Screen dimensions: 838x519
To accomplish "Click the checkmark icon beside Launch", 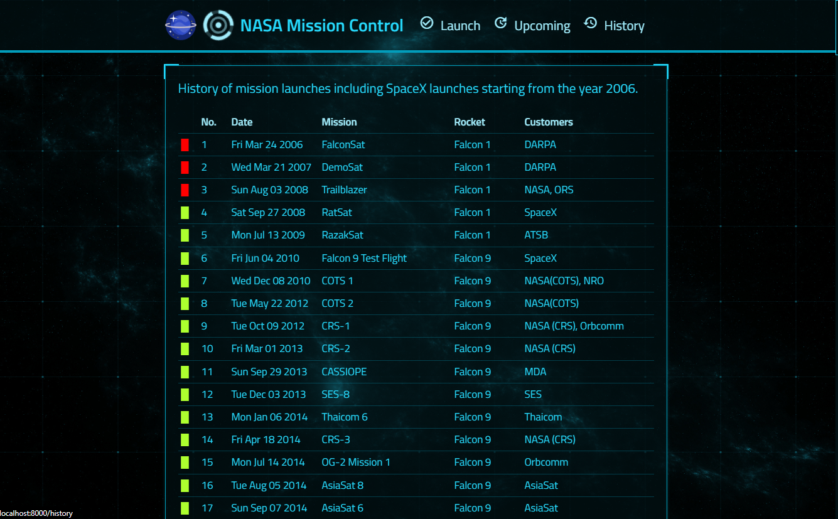I will click(x=427, y=23).
